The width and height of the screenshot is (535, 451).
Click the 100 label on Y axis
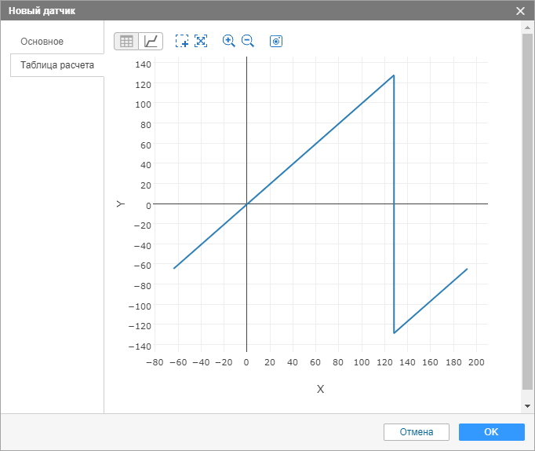click(x=143, y=104)
